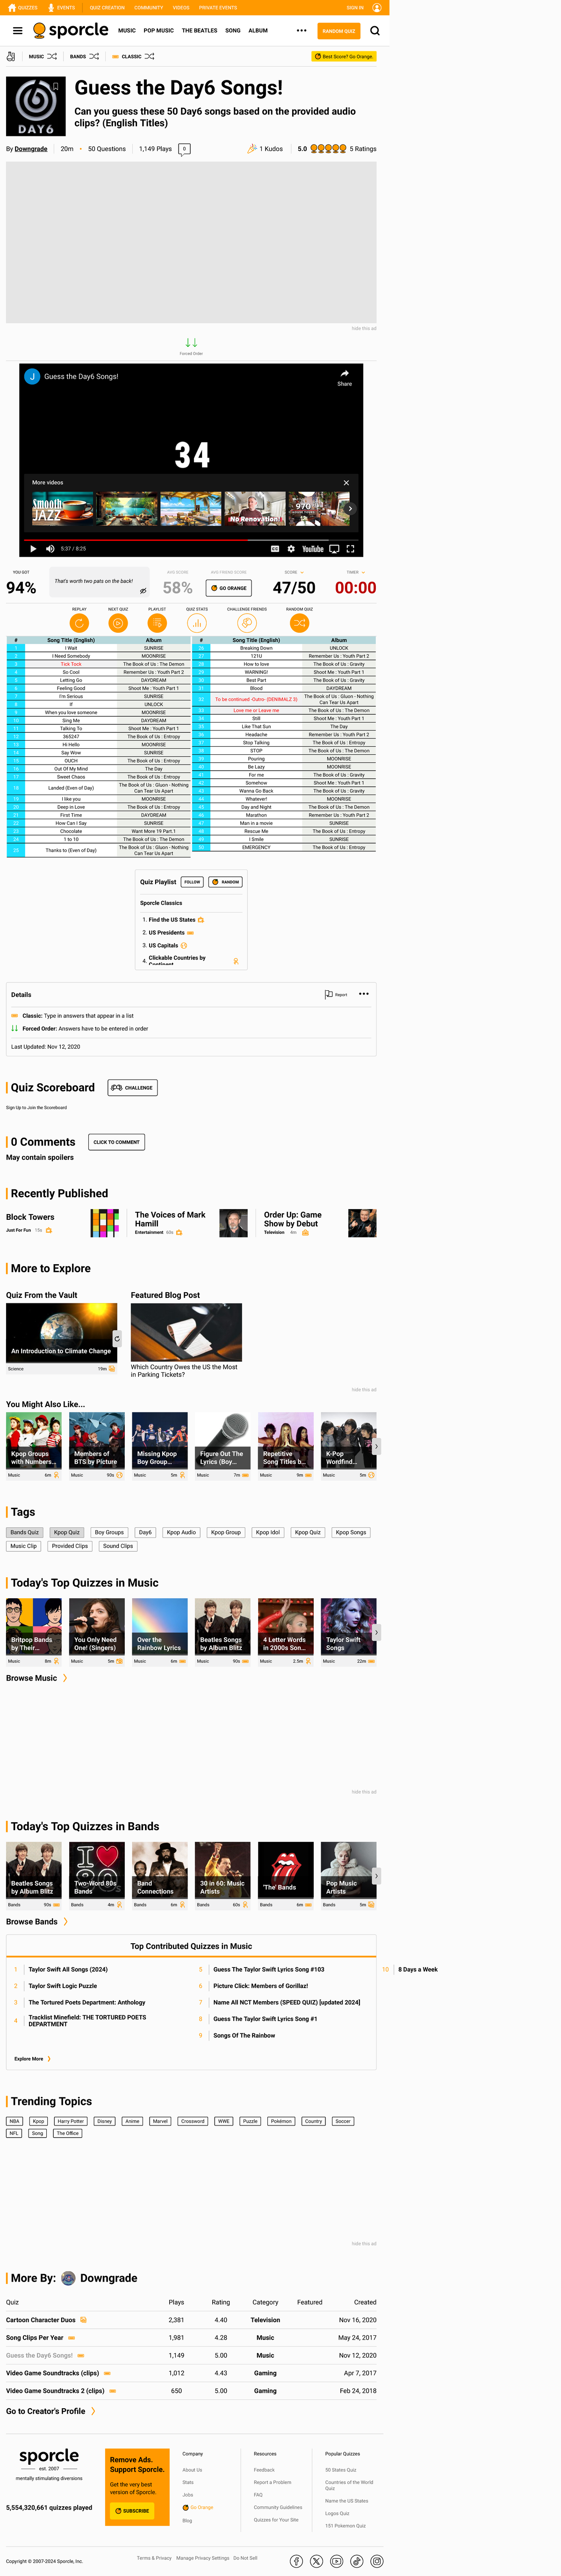Screen dimensions: 561x2576
Task: Click the Random Quiz orange button
Action: [x=339, y=31]
